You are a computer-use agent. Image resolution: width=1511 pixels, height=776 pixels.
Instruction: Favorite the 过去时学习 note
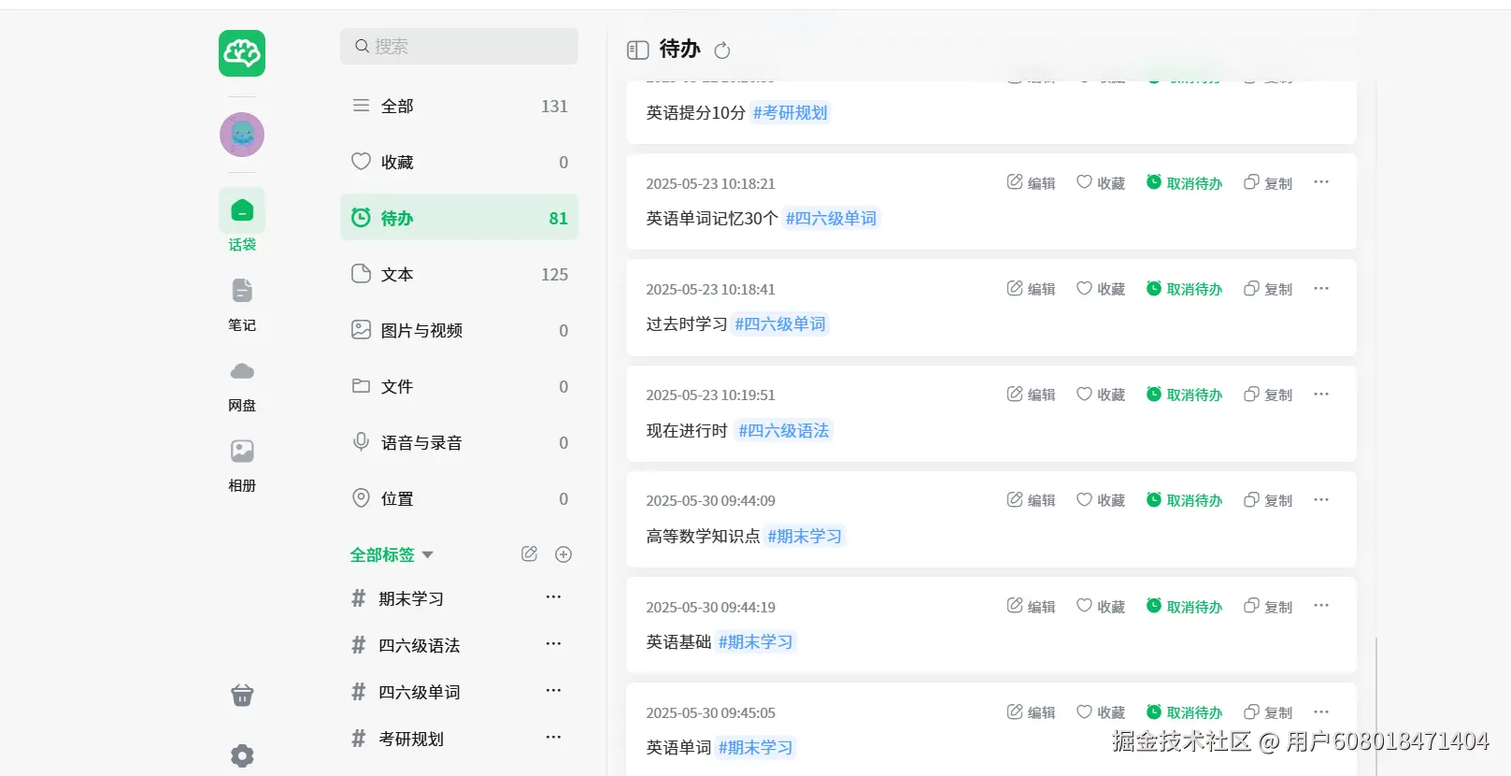coord(1101,289)
